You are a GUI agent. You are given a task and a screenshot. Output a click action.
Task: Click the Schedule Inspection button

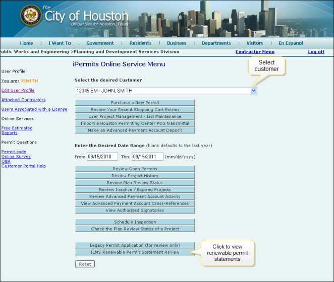click(135, 222)
